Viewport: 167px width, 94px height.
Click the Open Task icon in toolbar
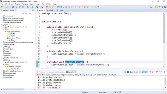click(x=50, y=7)
